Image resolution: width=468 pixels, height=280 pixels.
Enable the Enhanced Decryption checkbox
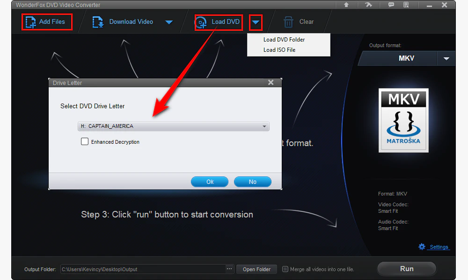85,141
